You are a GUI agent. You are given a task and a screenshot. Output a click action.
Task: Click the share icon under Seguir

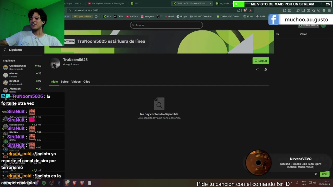point(257,69)
